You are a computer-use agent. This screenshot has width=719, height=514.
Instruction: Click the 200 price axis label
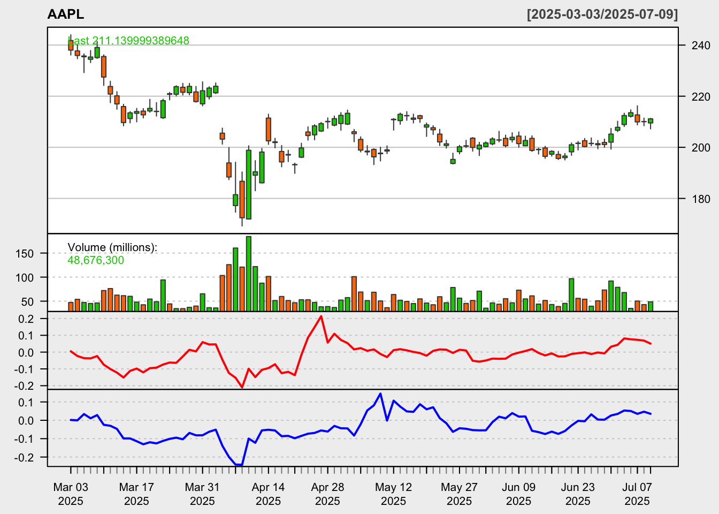pyautogui.click(x=701, y=148)
